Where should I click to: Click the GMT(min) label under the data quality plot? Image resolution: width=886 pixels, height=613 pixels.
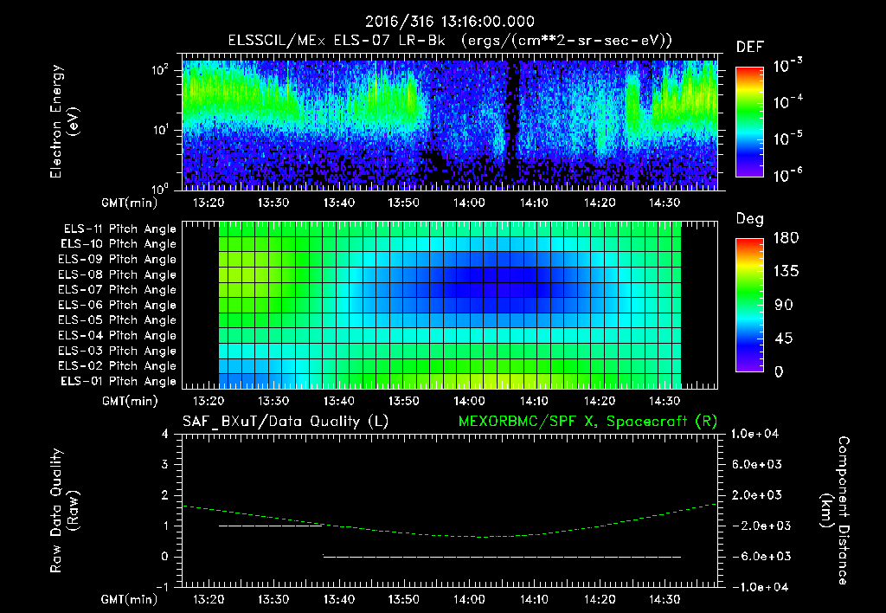pyautogui.click(x=129, y=599)
